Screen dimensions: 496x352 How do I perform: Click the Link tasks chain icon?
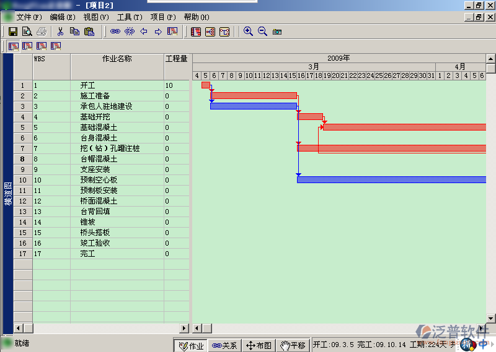[115, 32]
